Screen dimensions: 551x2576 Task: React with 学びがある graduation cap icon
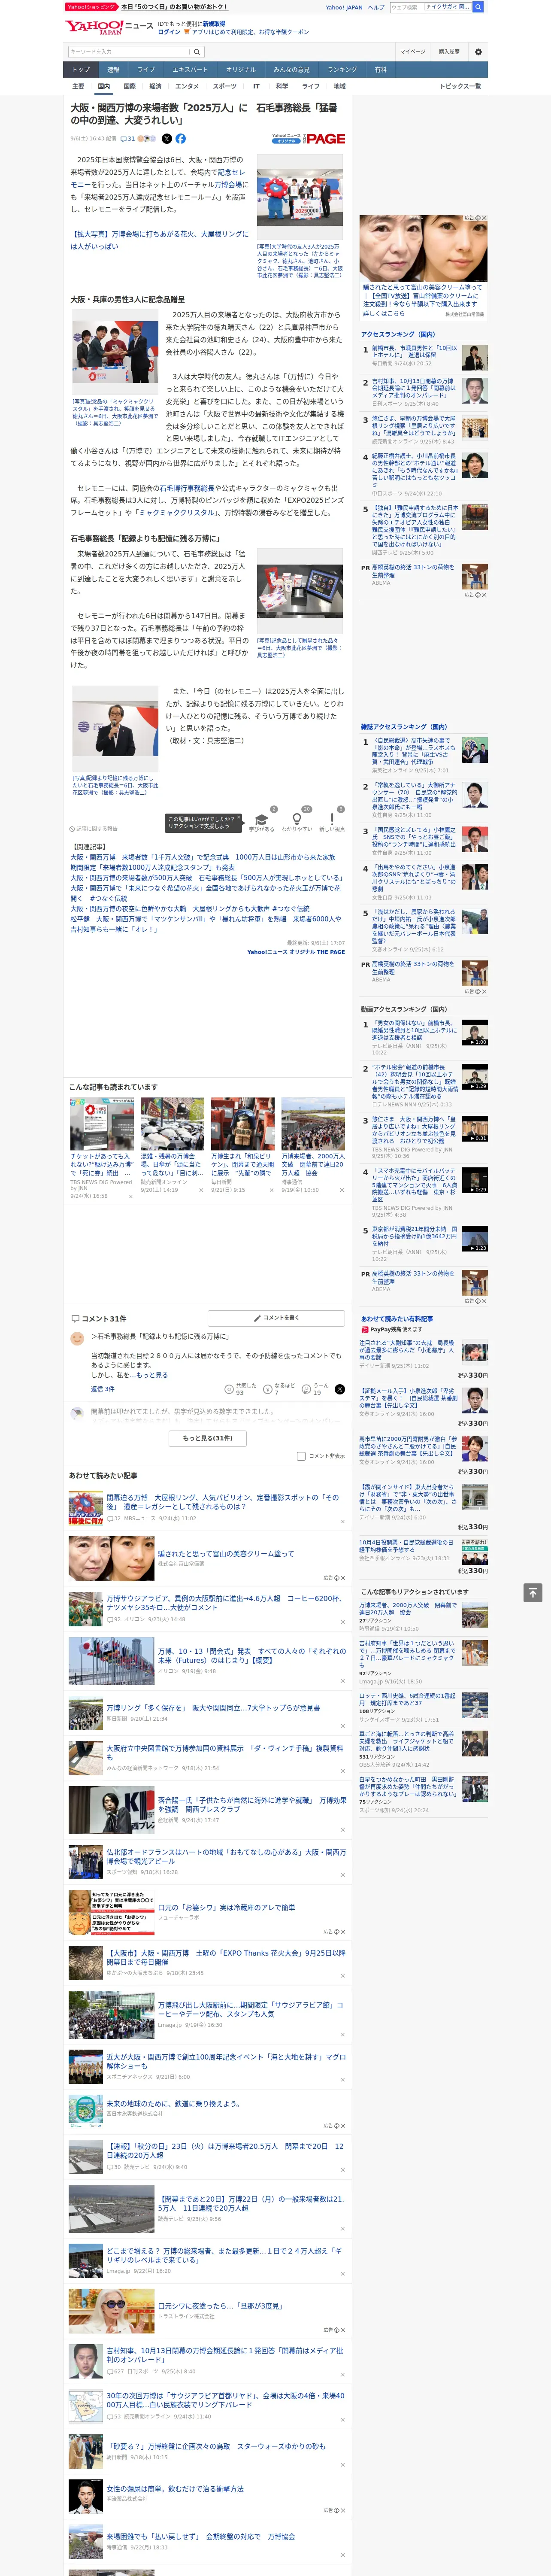(261, 820)
